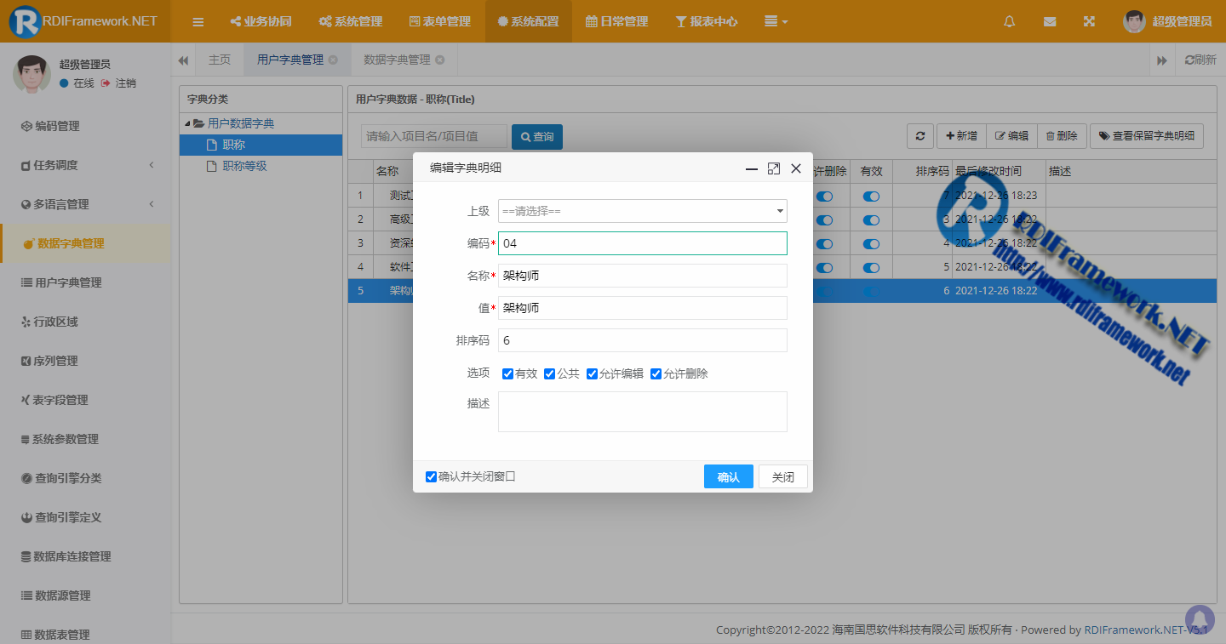Click the 编码 input field
Viewport: 1226px width, 644px height.
tap(643, 243)
